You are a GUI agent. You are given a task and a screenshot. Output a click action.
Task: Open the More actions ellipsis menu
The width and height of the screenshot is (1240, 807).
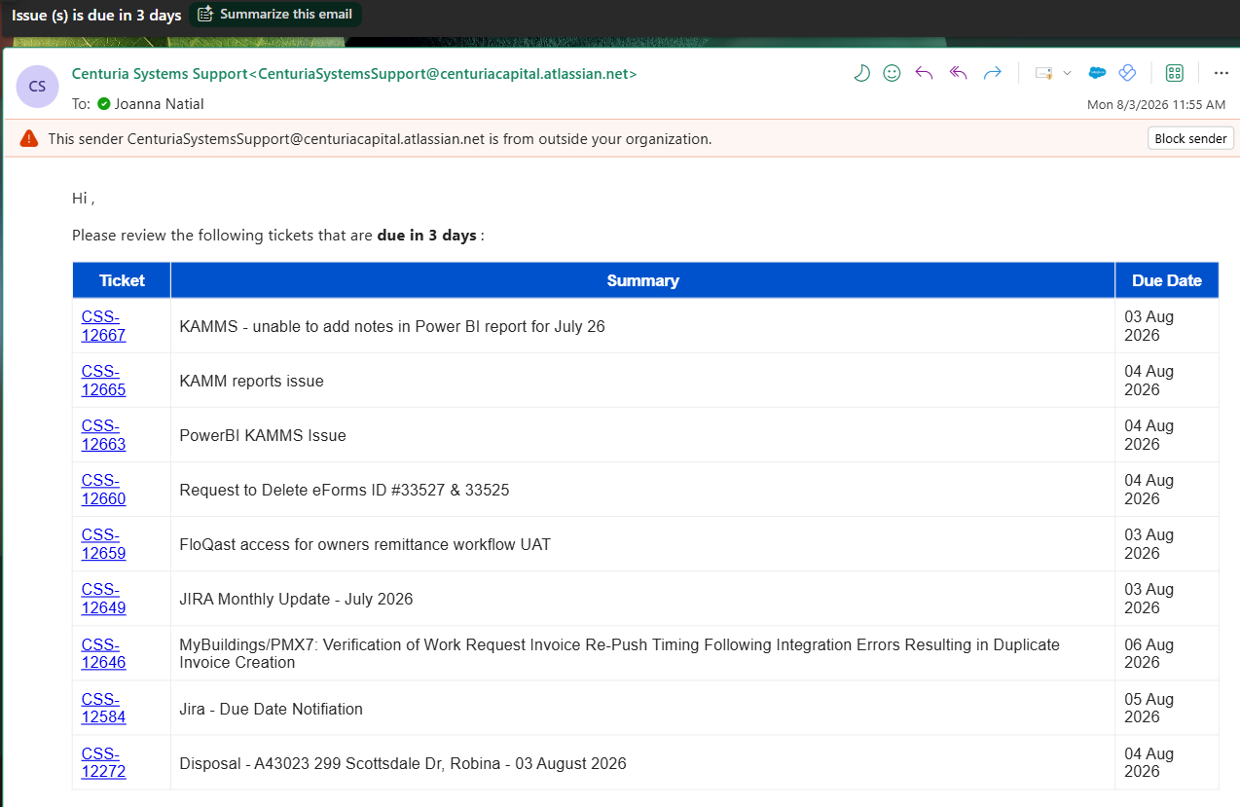click(1221, 73)
